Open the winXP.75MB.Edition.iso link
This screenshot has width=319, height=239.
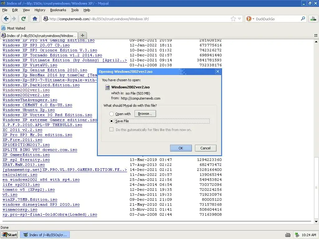pyautogui.click(x=30, y=199)
